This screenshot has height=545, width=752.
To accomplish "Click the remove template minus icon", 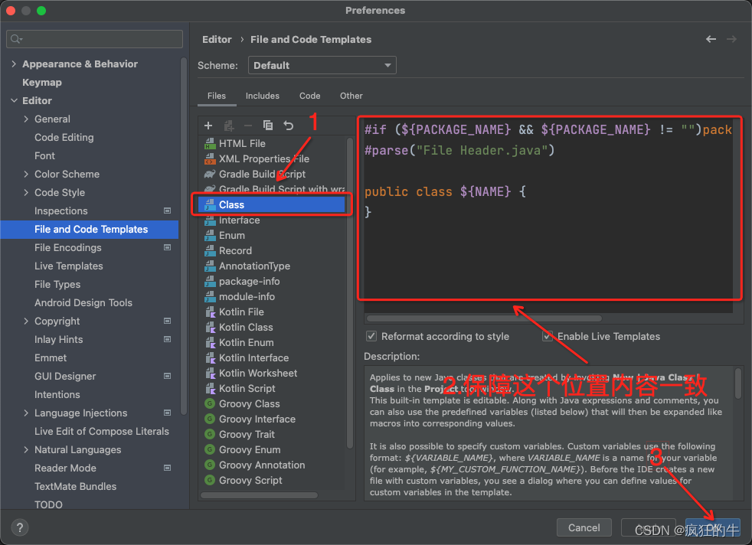I will [x=248, y=126].
